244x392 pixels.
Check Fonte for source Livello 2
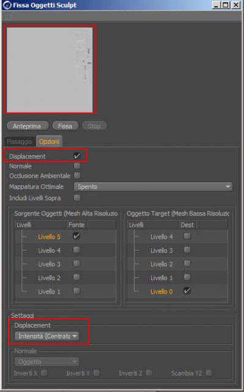(x=76, y=277)
